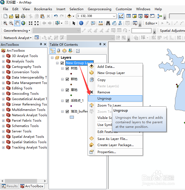
Task: Select the Zoom Out tool
Action: coord(11,23)
